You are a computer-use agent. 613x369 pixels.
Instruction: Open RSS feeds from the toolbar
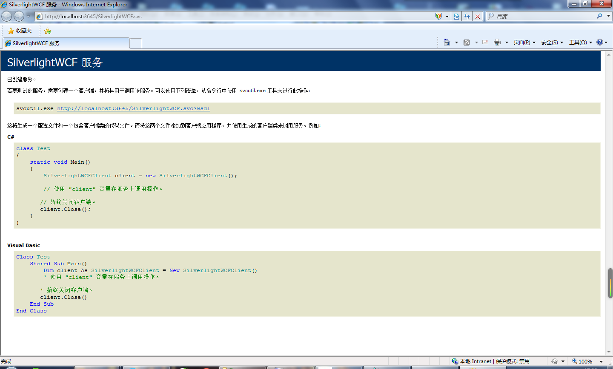click(467, 42)
